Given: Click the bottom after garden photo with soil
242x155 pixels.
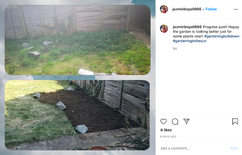Looking at the screenshot, I should click(x=77, y=115).
